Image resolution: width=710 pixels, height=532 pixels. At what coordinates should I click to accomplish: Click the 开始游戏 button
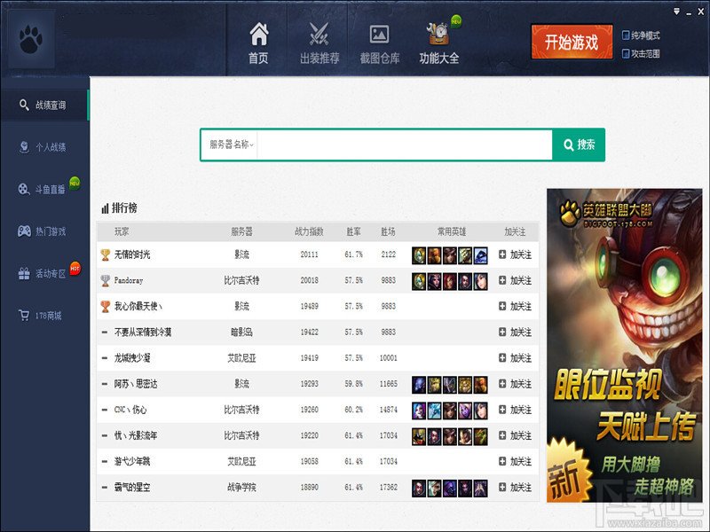pos(572,42)
